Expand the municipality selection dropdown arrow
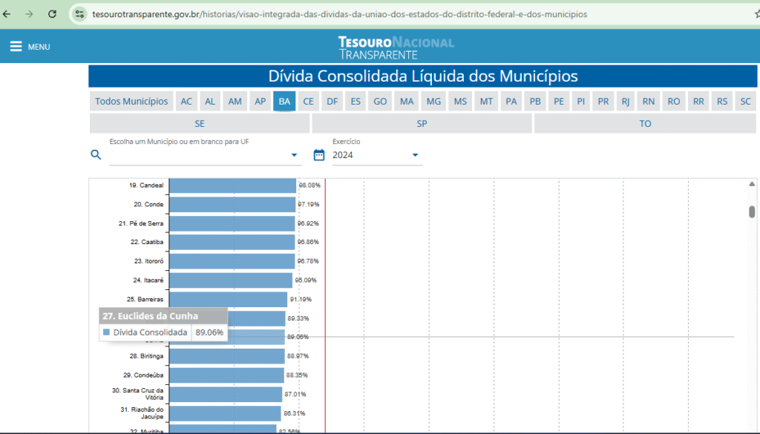The width and height of the screenshot is (760, 434). pos(294,155)
